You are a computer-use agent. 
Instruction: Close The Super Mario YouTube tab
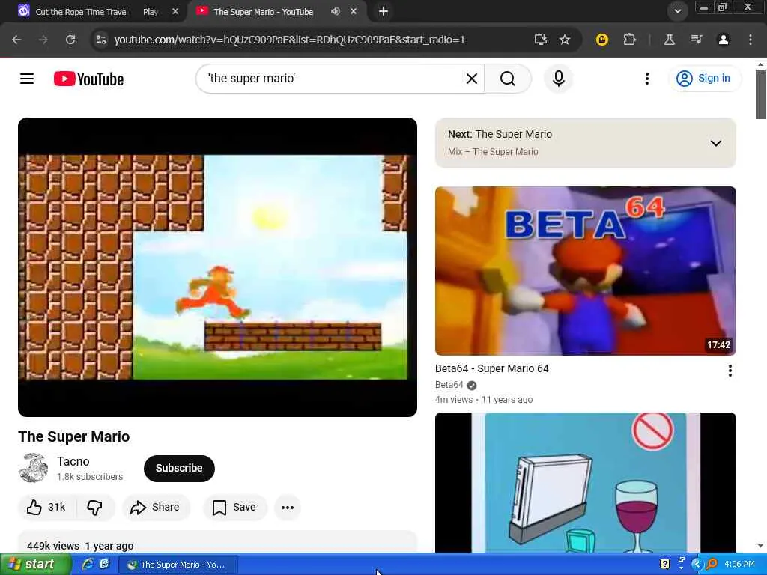(x=354, y=11)
